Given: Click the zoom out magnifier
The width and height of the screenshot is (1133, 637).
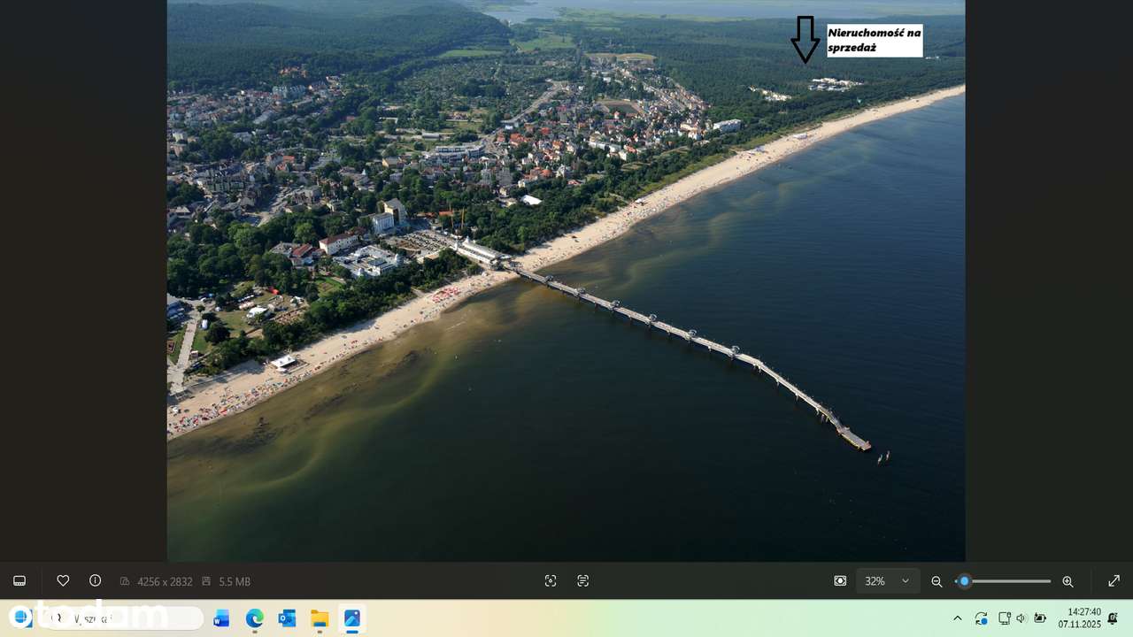Looking at the screenshot, I should [x=936, y=581].
